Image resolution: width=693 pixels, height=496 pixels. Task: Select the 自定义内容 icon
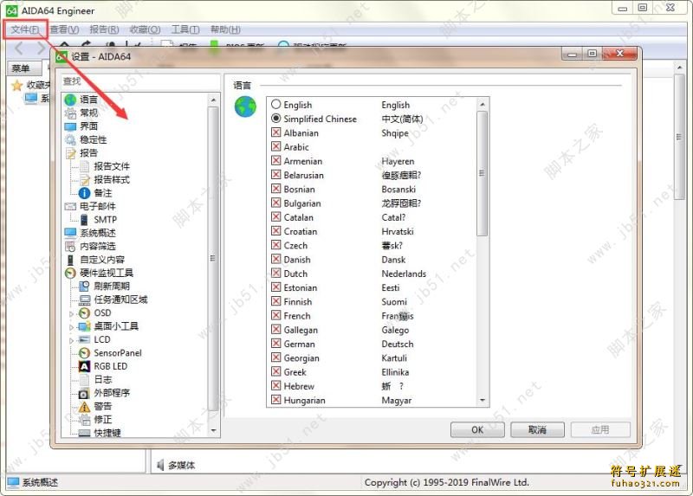click(x=71, y=260)
